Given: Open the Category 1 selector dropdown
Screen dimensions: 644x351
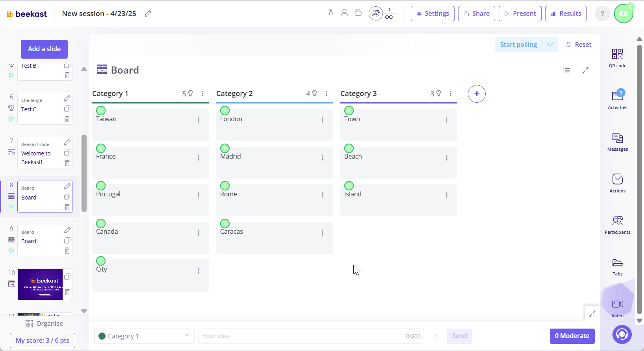Looking at the screenshot, I should [x=145, y=336].
